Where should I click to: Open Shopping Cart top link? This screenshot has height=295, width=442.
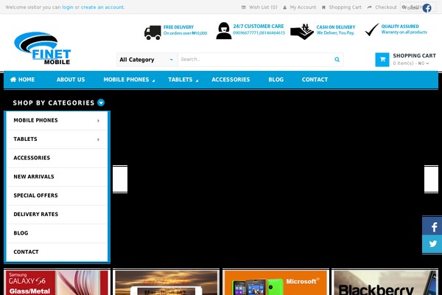click(342, 7)
